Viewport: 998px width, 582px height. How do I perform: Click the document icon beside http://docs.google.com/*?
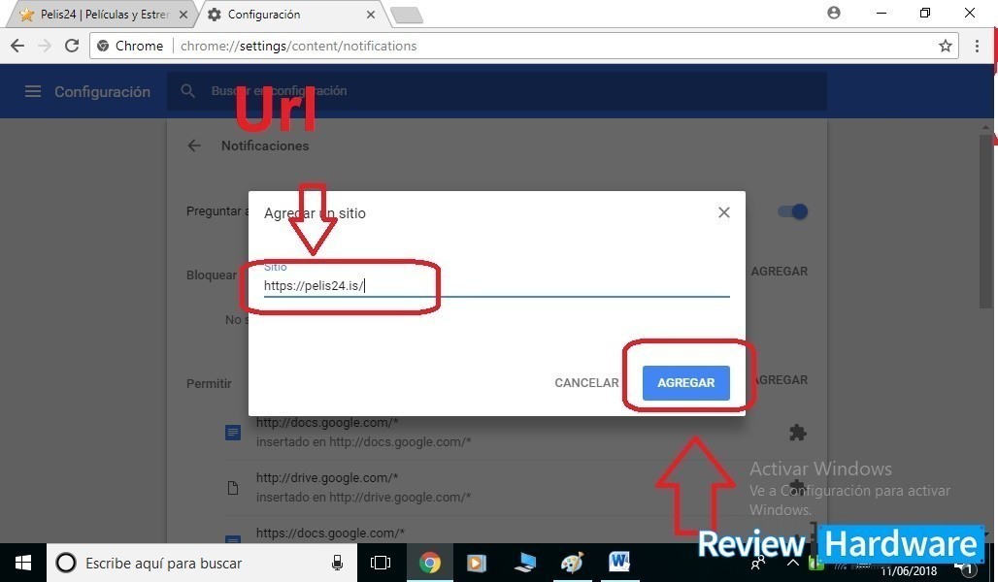(x=233, y=434)
